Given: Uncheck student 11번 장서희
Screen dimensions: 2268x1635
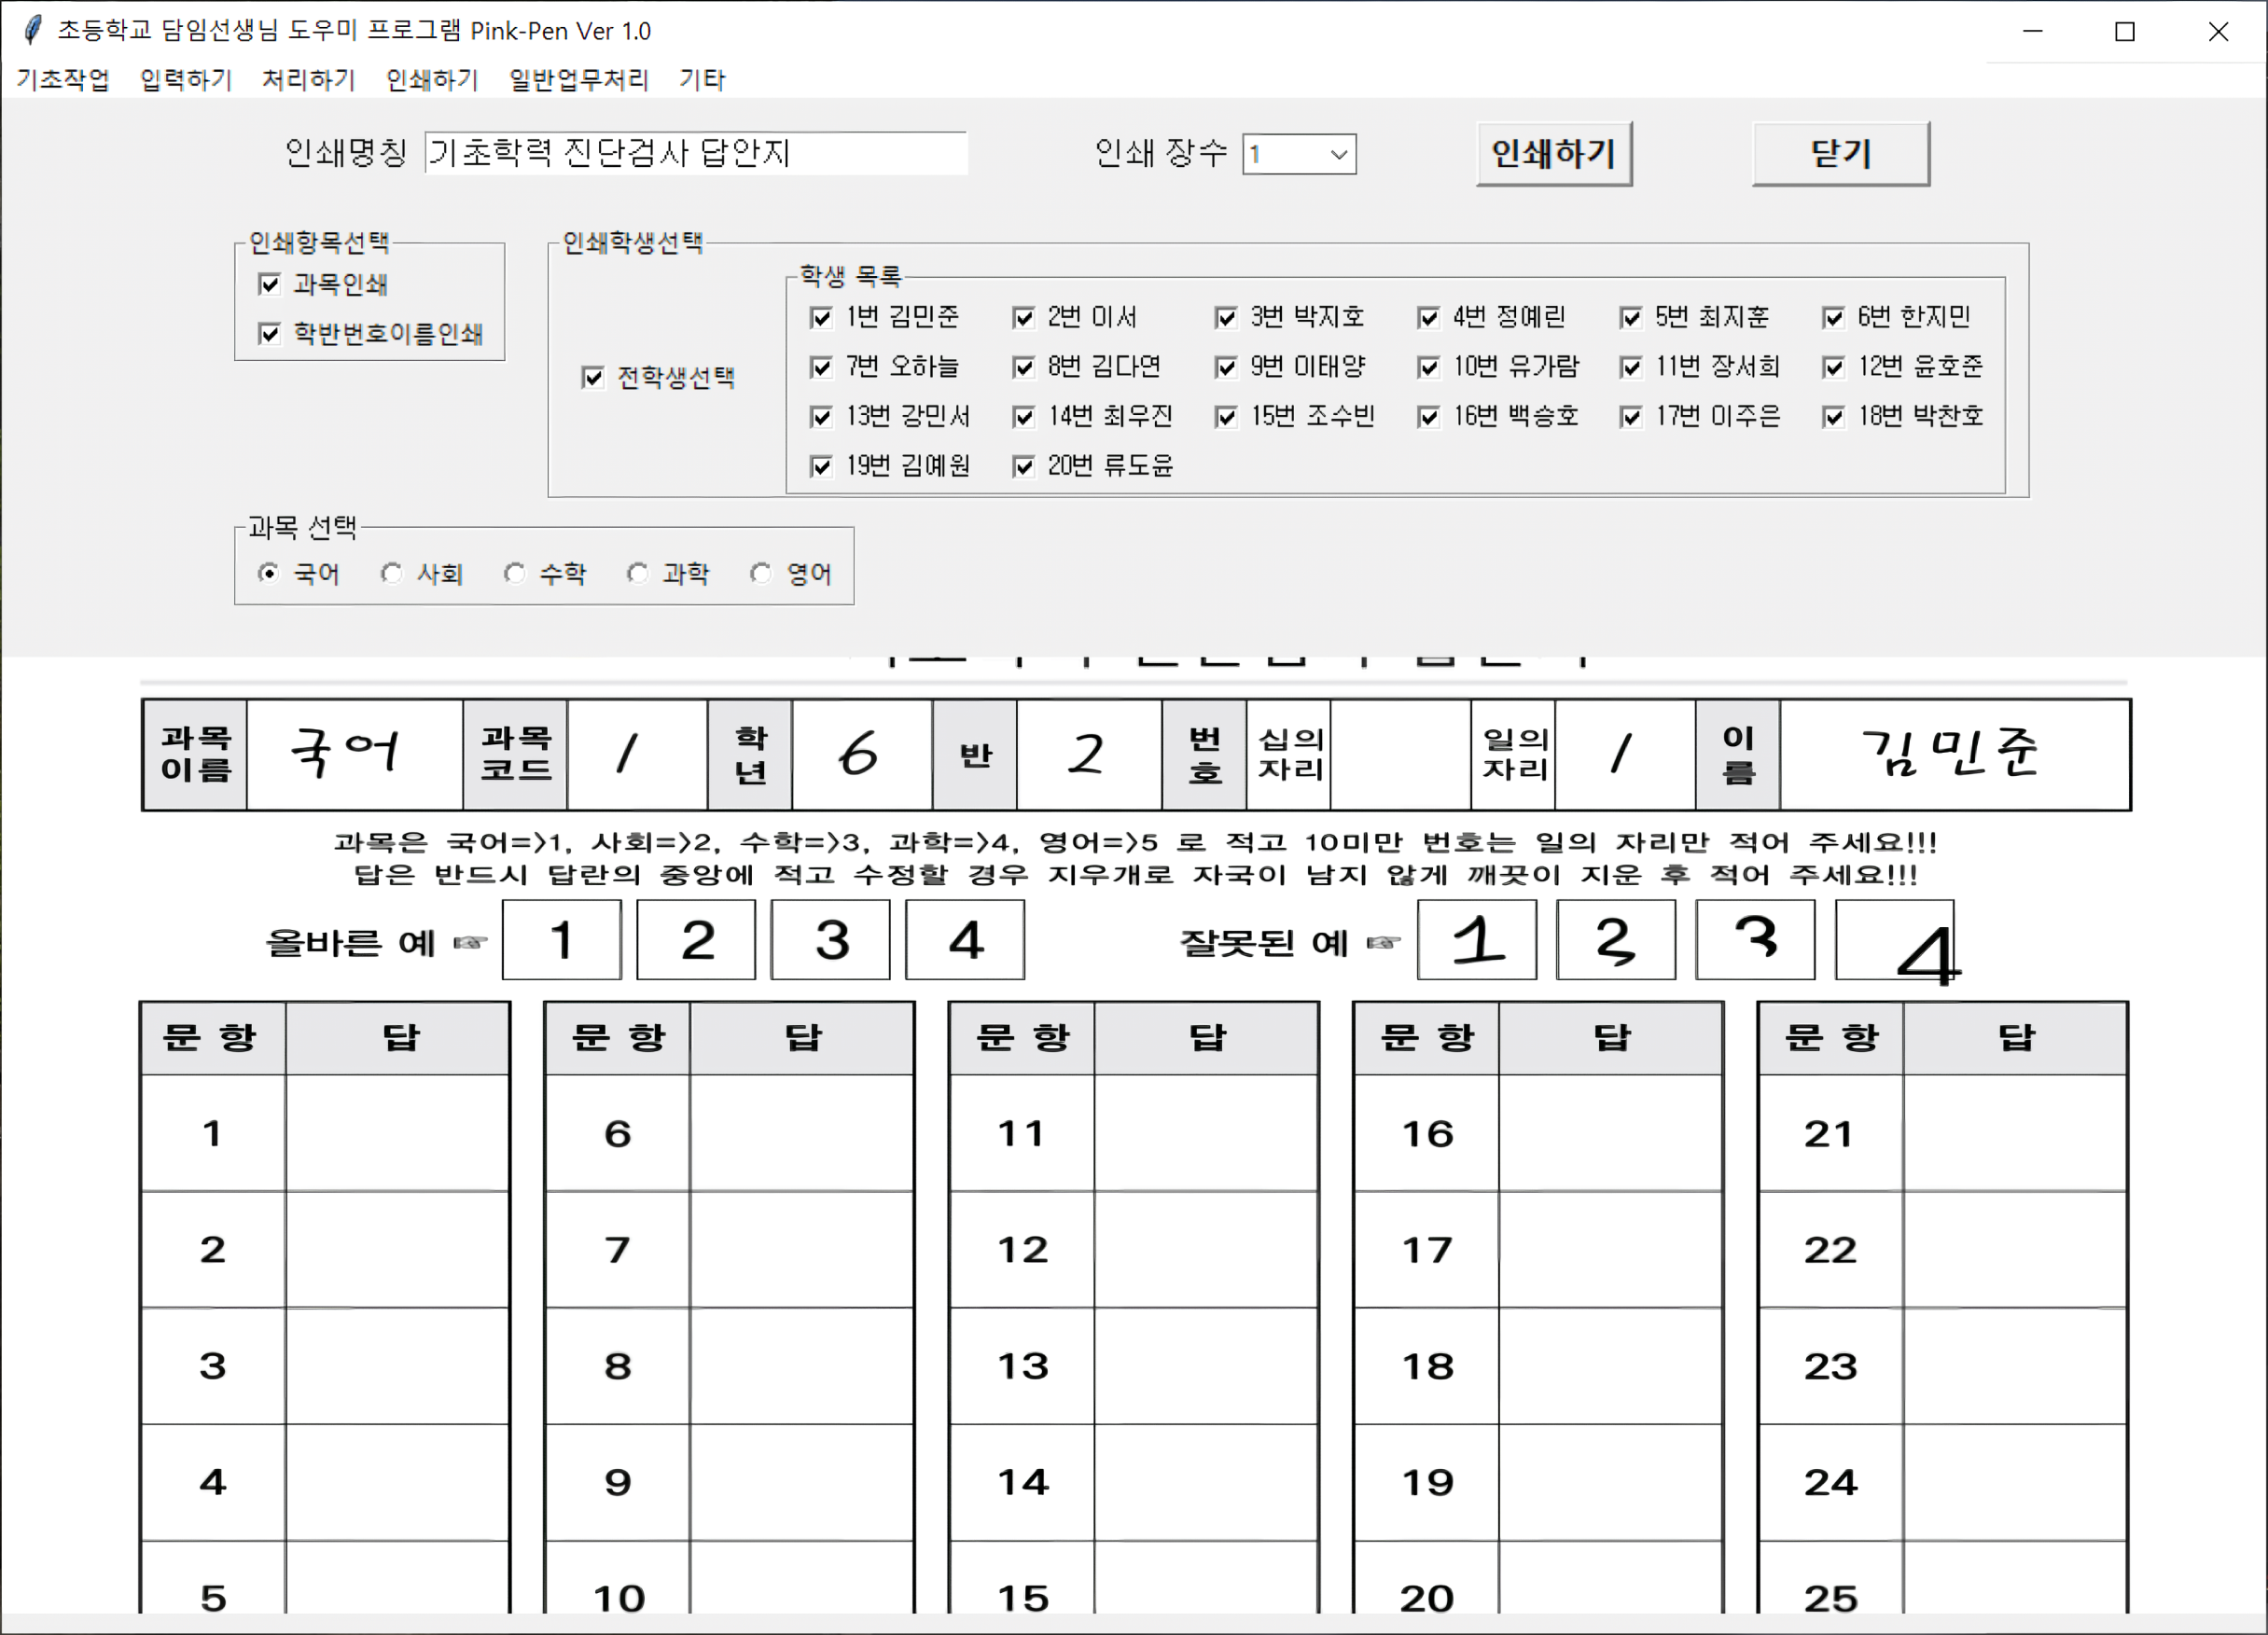Looking at the screenshot, I should tap(1631, 367).
